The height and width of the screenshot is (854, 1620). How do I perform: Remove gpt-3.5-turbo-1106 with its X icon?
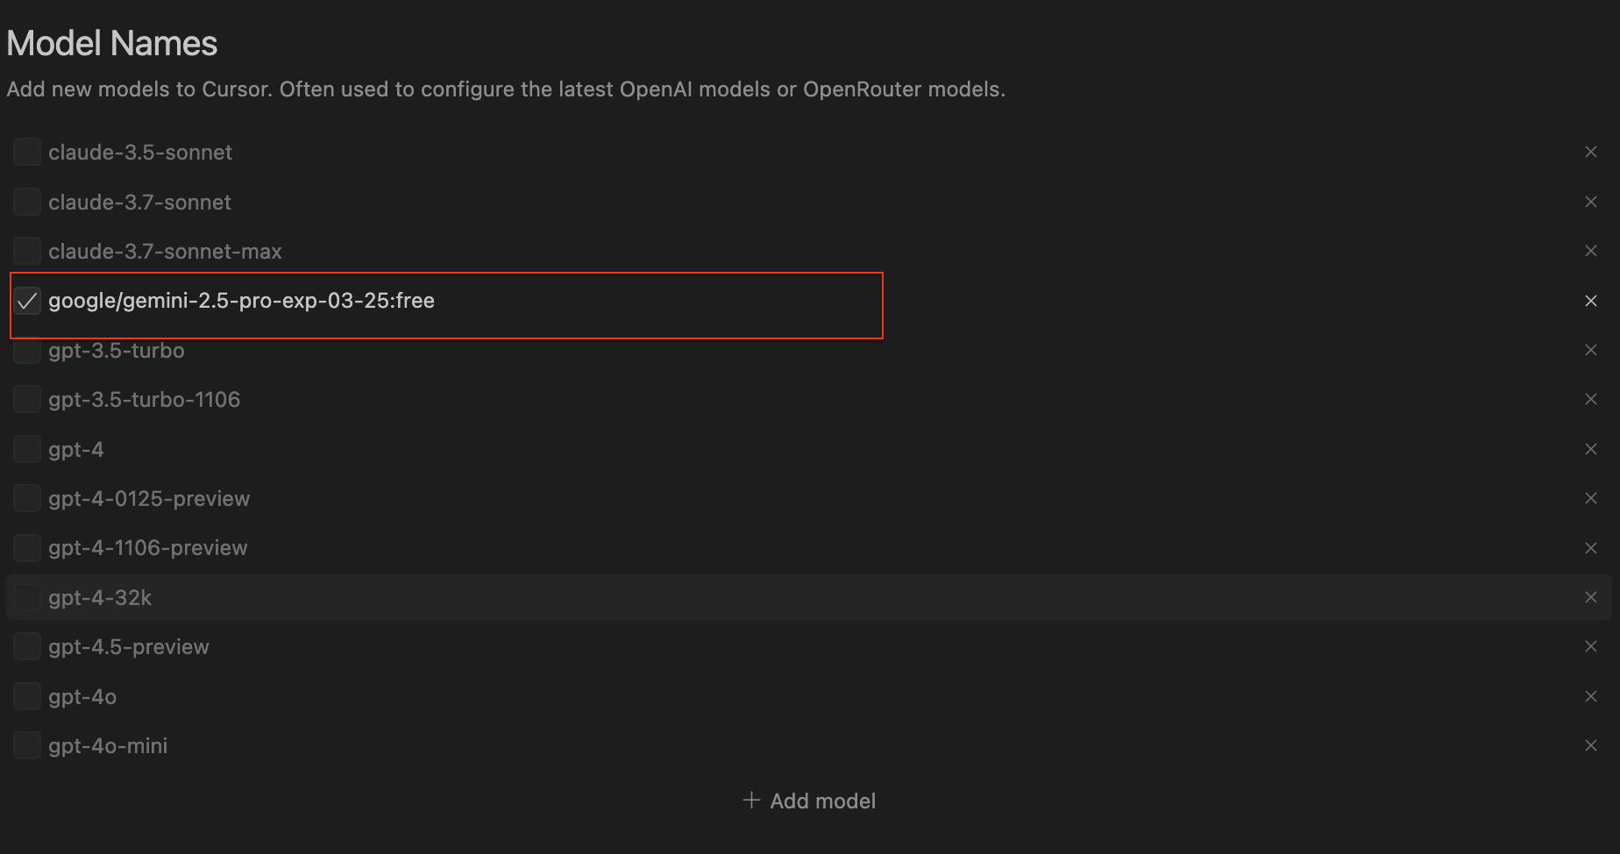coord(1591,399)
